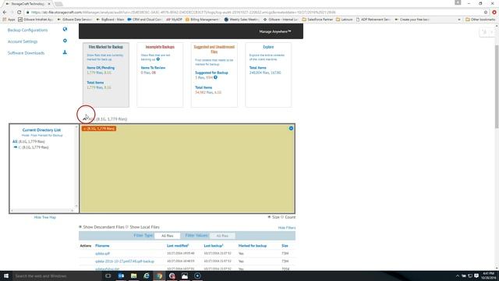Sort the table by Last backup column
499x281 pixels.
click(x=214, y=246)
